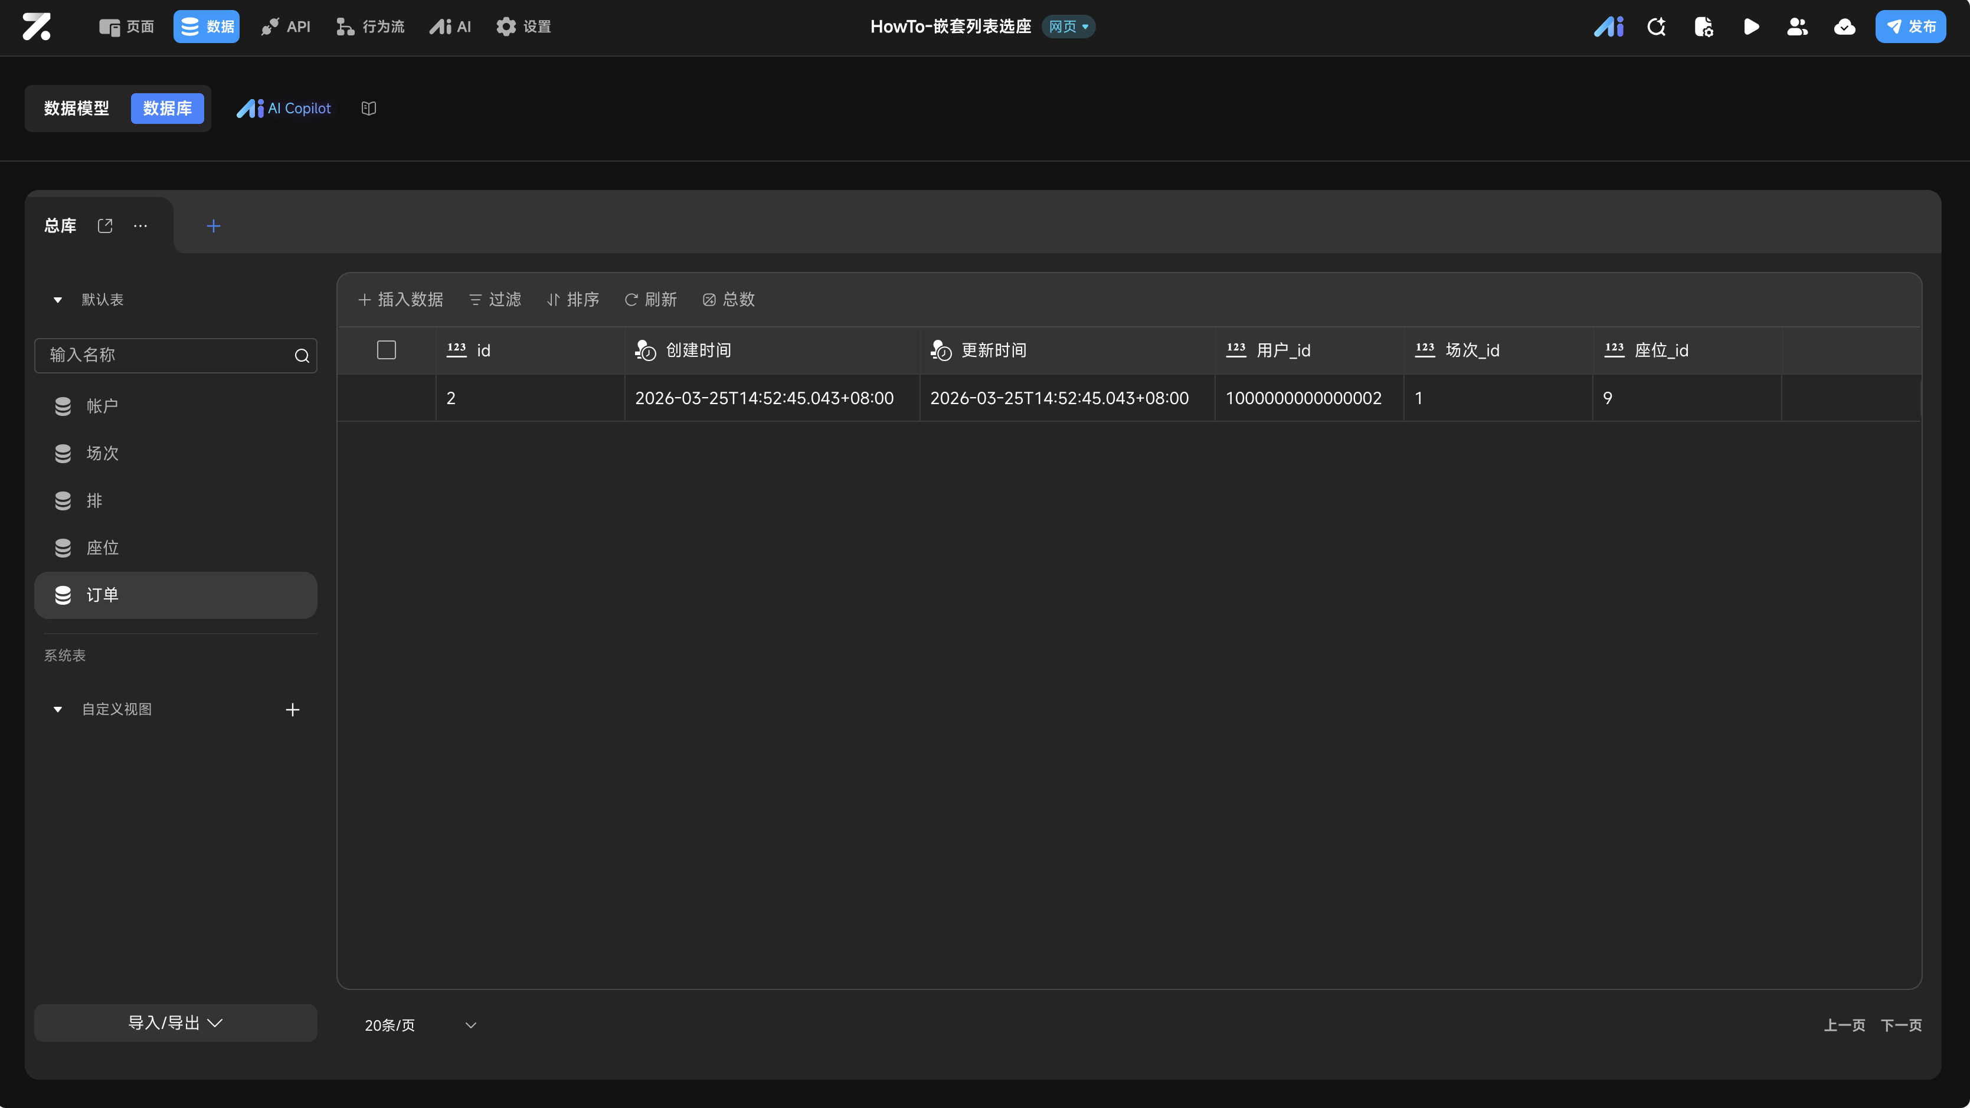Click the cloud icon in top bar

pos(1844,27)
